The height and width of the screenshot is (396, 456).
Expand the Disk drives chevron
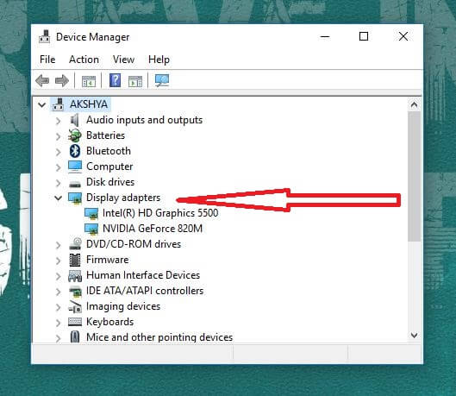click(x=59, y=183)
